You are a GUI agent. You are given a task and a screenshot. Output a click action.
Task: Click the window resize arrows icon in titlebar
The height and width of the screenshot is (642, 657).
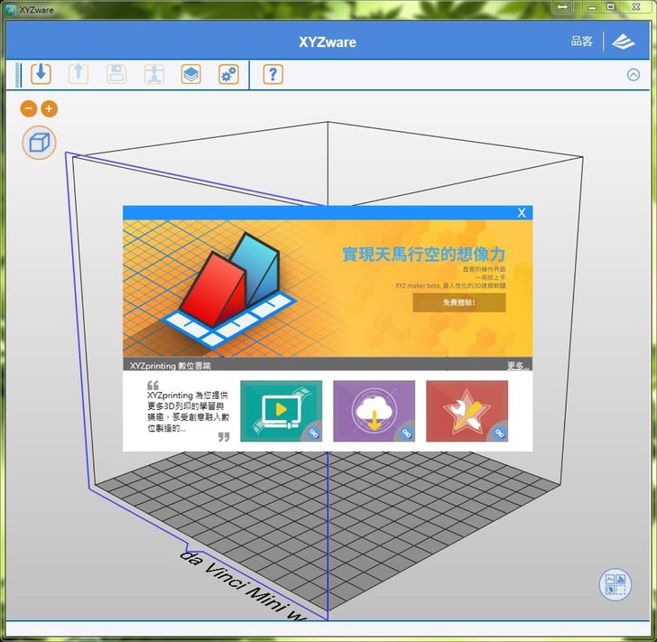[x=563, y=6]
